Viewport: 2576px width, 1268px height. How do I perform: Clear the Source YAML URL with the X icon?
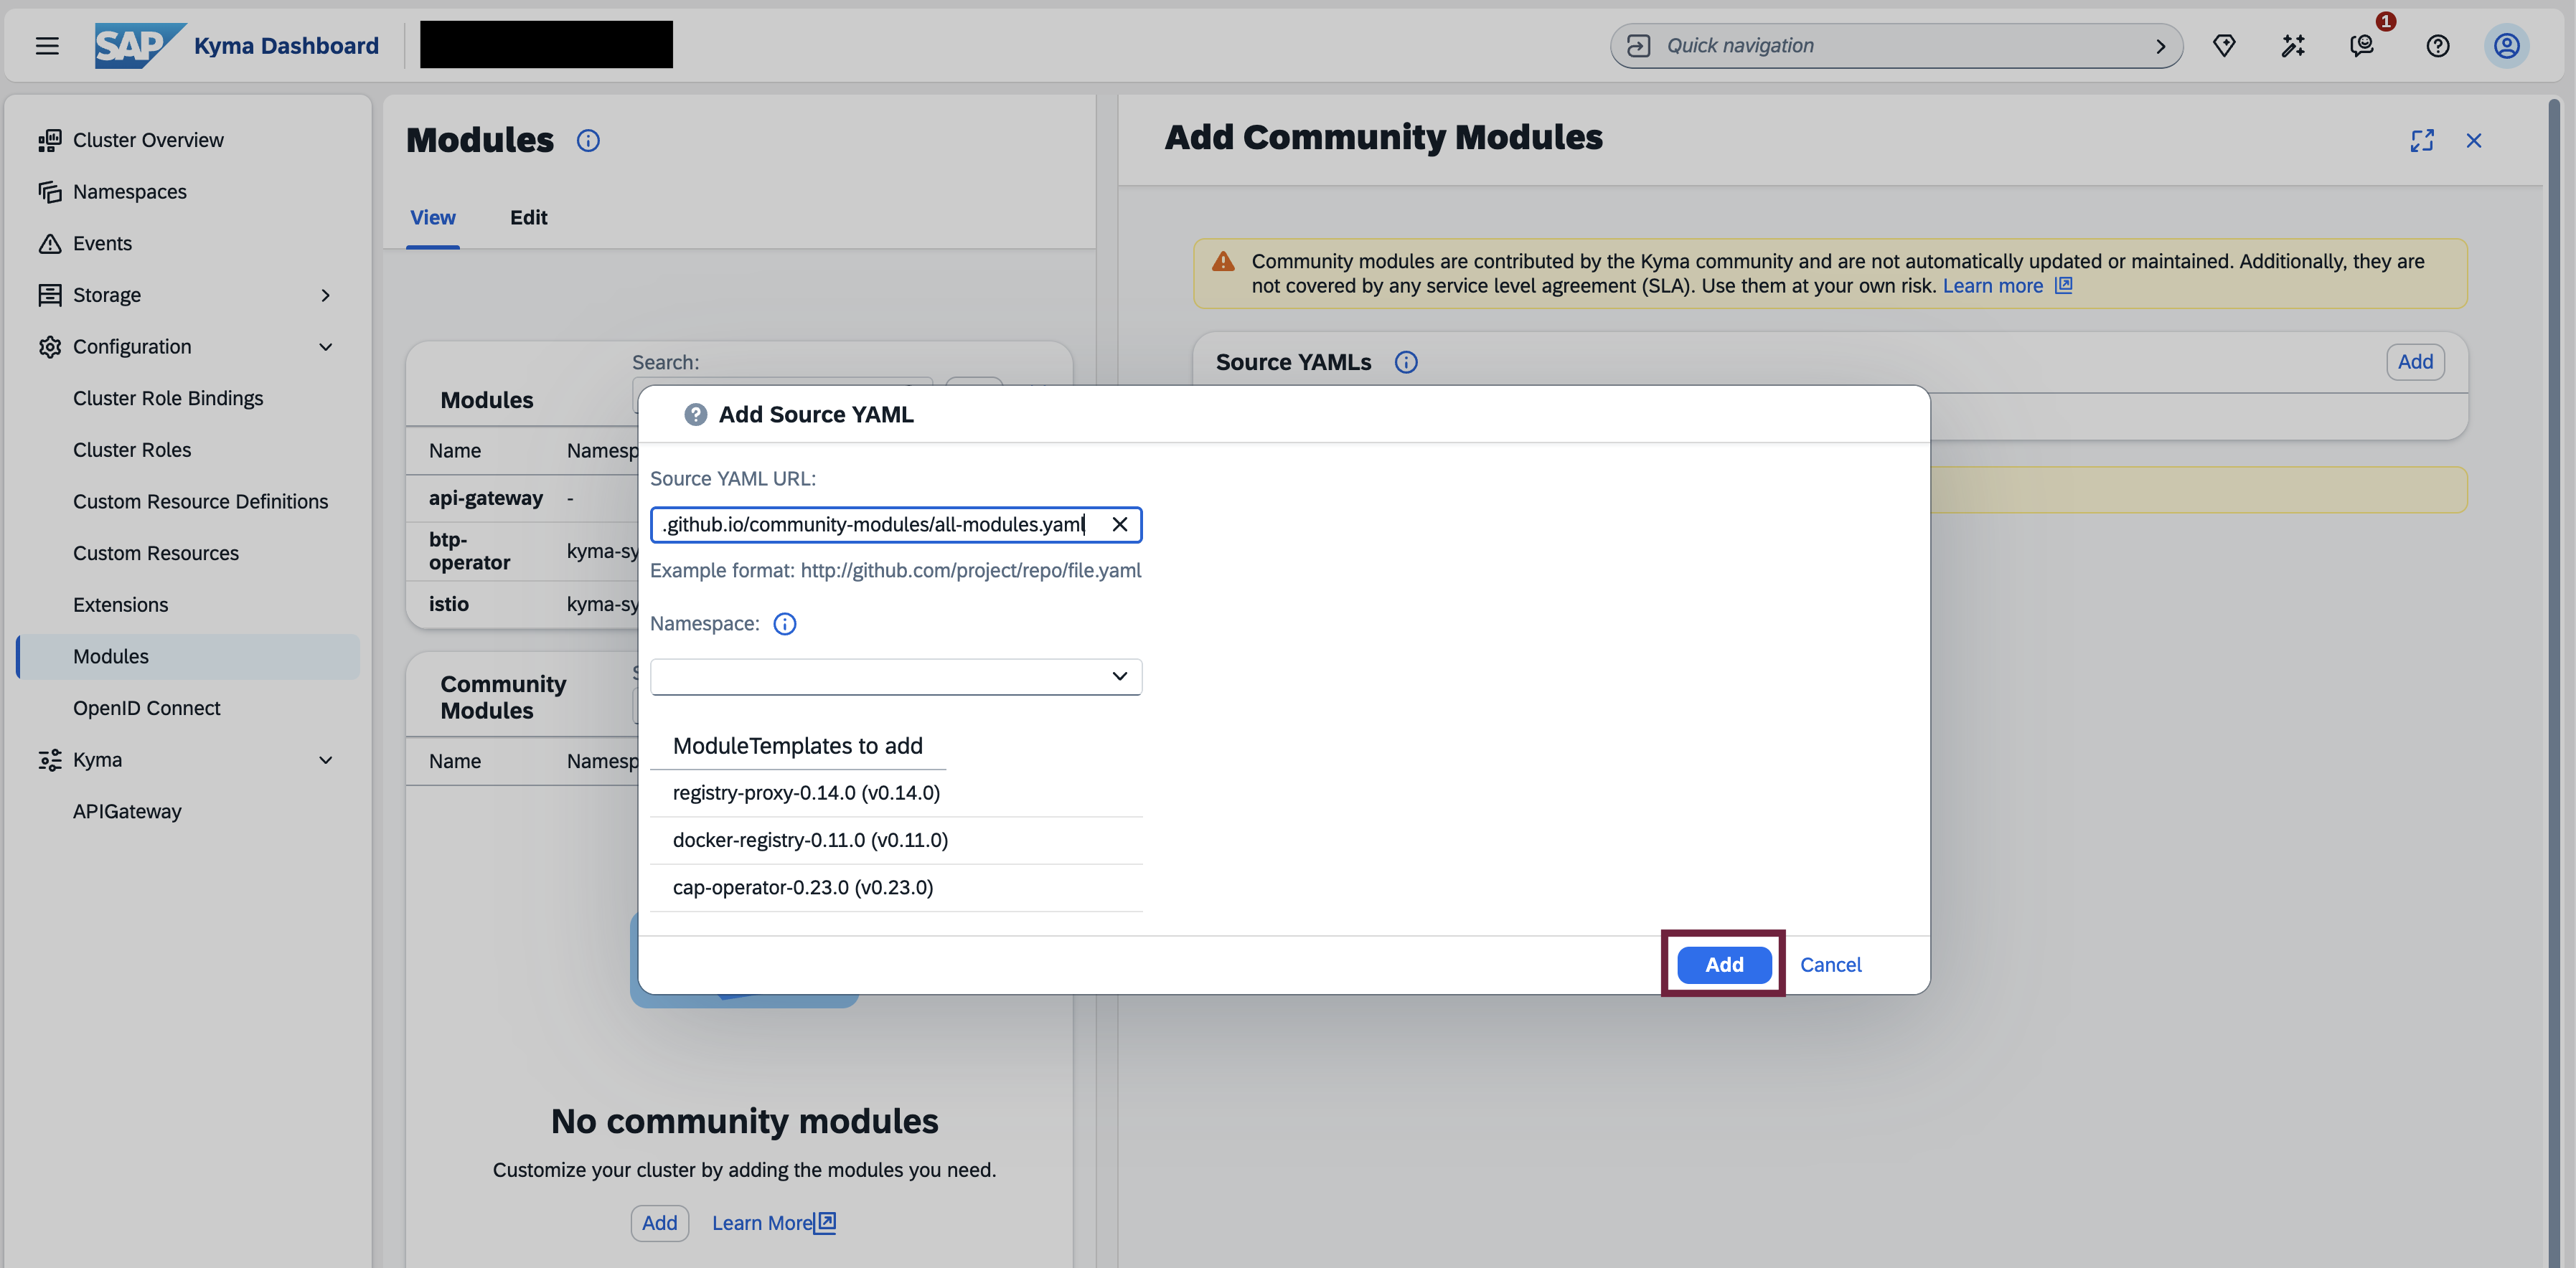tap(1120, 524)
